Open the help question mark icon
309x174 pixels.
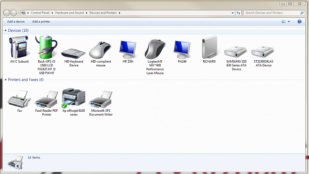[300, 21]
